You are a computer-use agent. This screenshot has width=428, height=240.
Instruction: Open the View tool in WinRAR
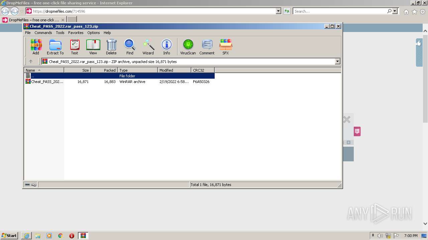click(x=93, y=47)
